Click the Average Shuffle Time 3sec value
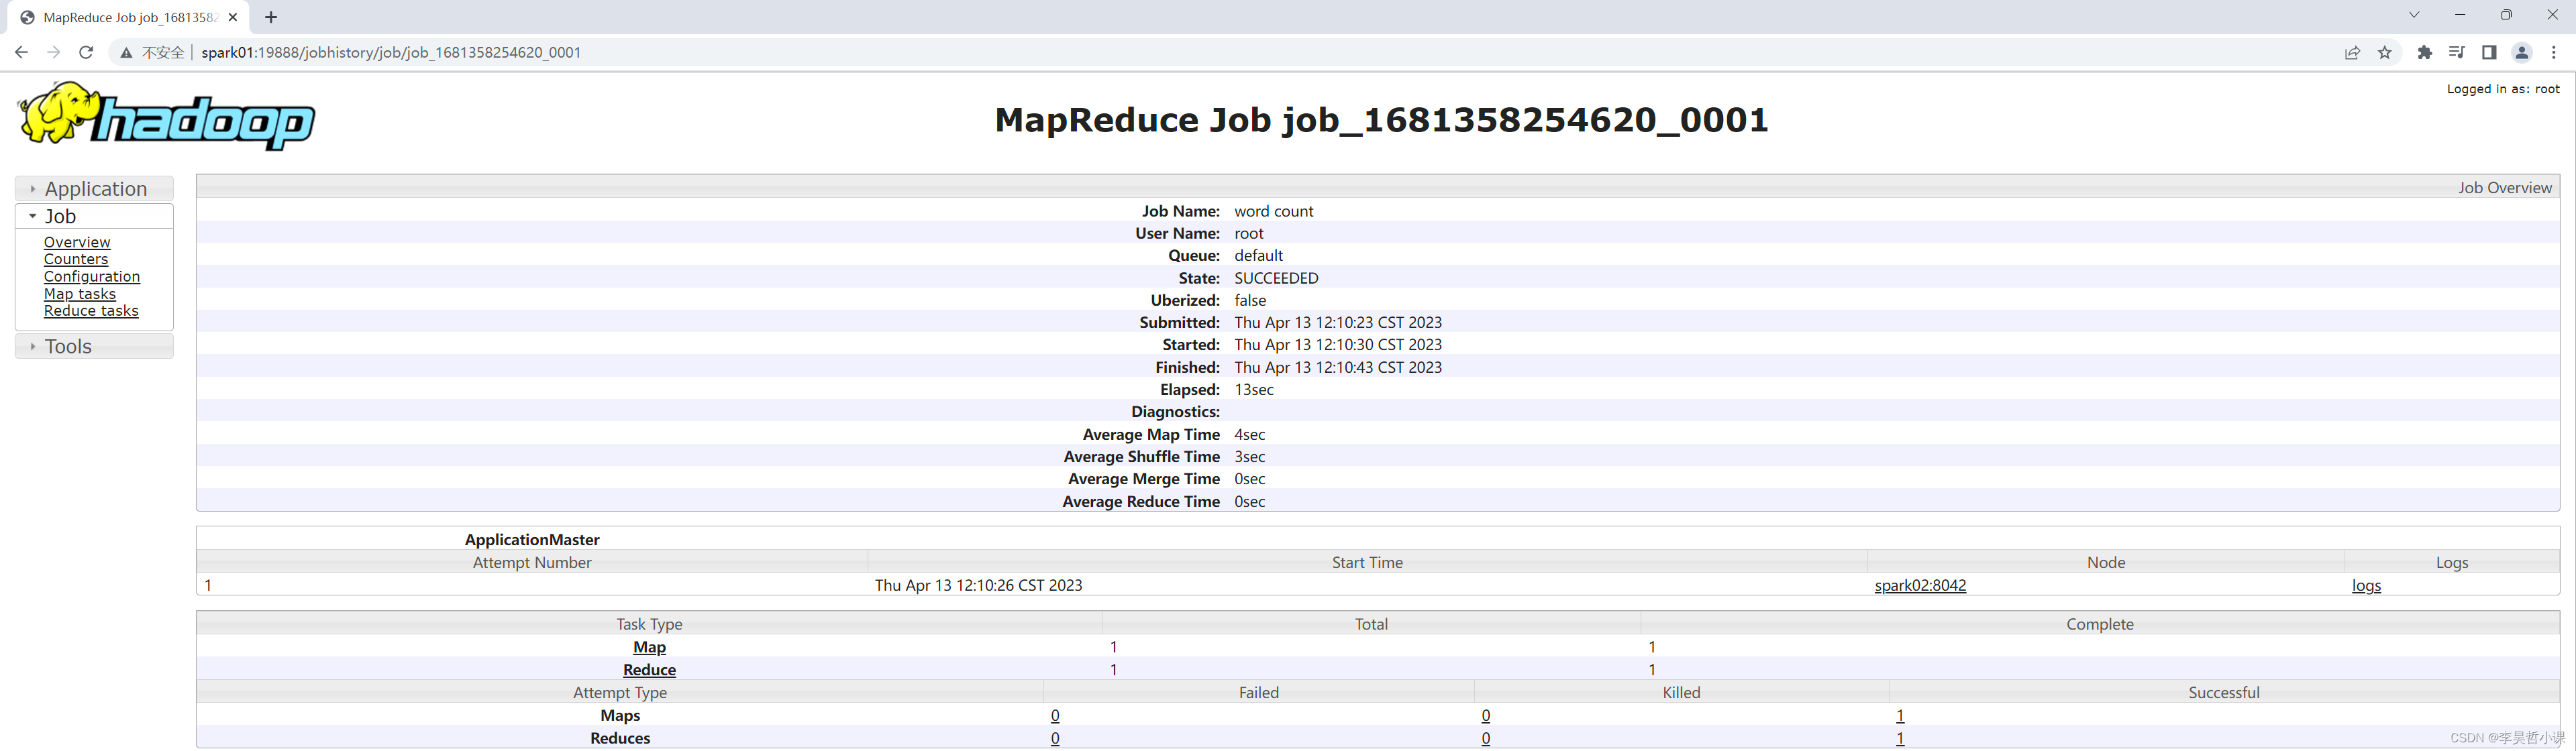 pyautogui.click(x=1250, y=457)
